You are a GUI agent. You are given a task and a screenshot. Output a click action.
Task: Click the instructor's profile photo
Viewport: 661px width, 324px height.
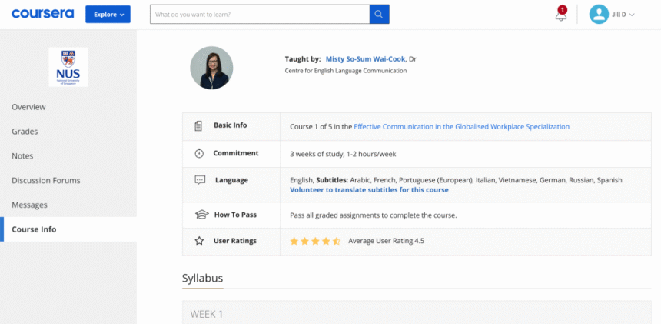(x=211, y=68)
